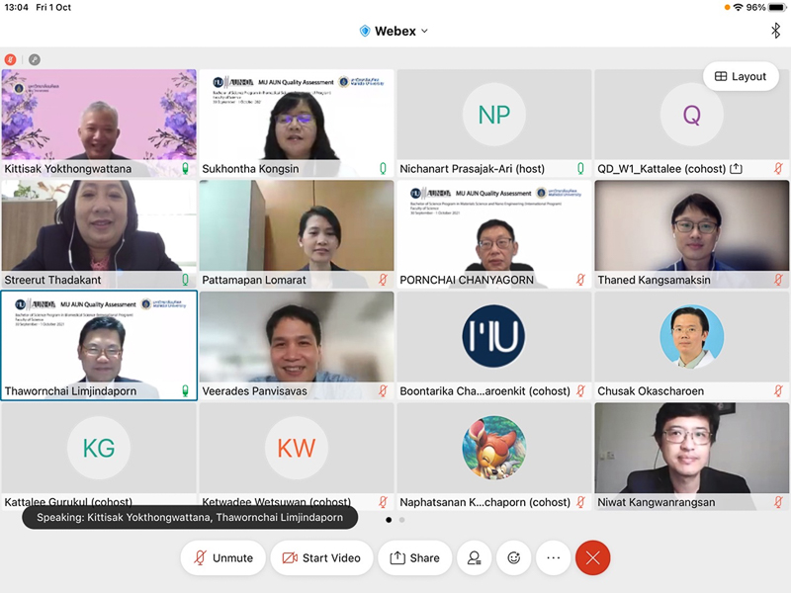The height and width of the screenshot is (593, 791).
Task: Tap the gray icon beside the mute indicator
Action: [35, 59]
